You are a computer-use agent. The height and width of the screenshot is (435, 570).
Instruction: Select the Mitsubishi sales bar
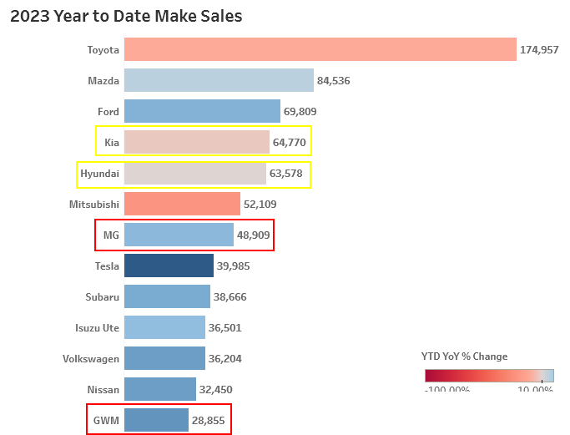182,204
